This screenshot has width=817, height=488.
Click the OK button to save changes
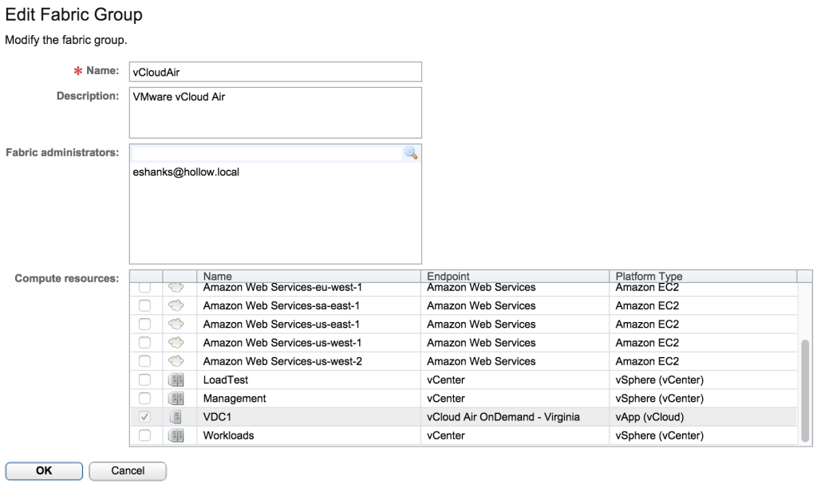point(44,470)
